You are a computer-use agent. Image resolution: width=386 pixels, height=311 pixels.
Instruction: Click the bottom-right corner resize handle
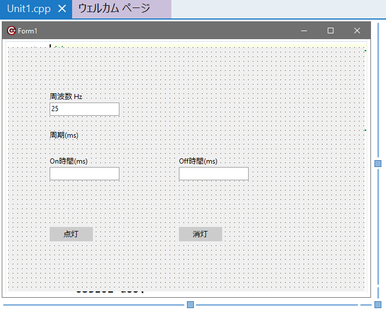point(378,304)
